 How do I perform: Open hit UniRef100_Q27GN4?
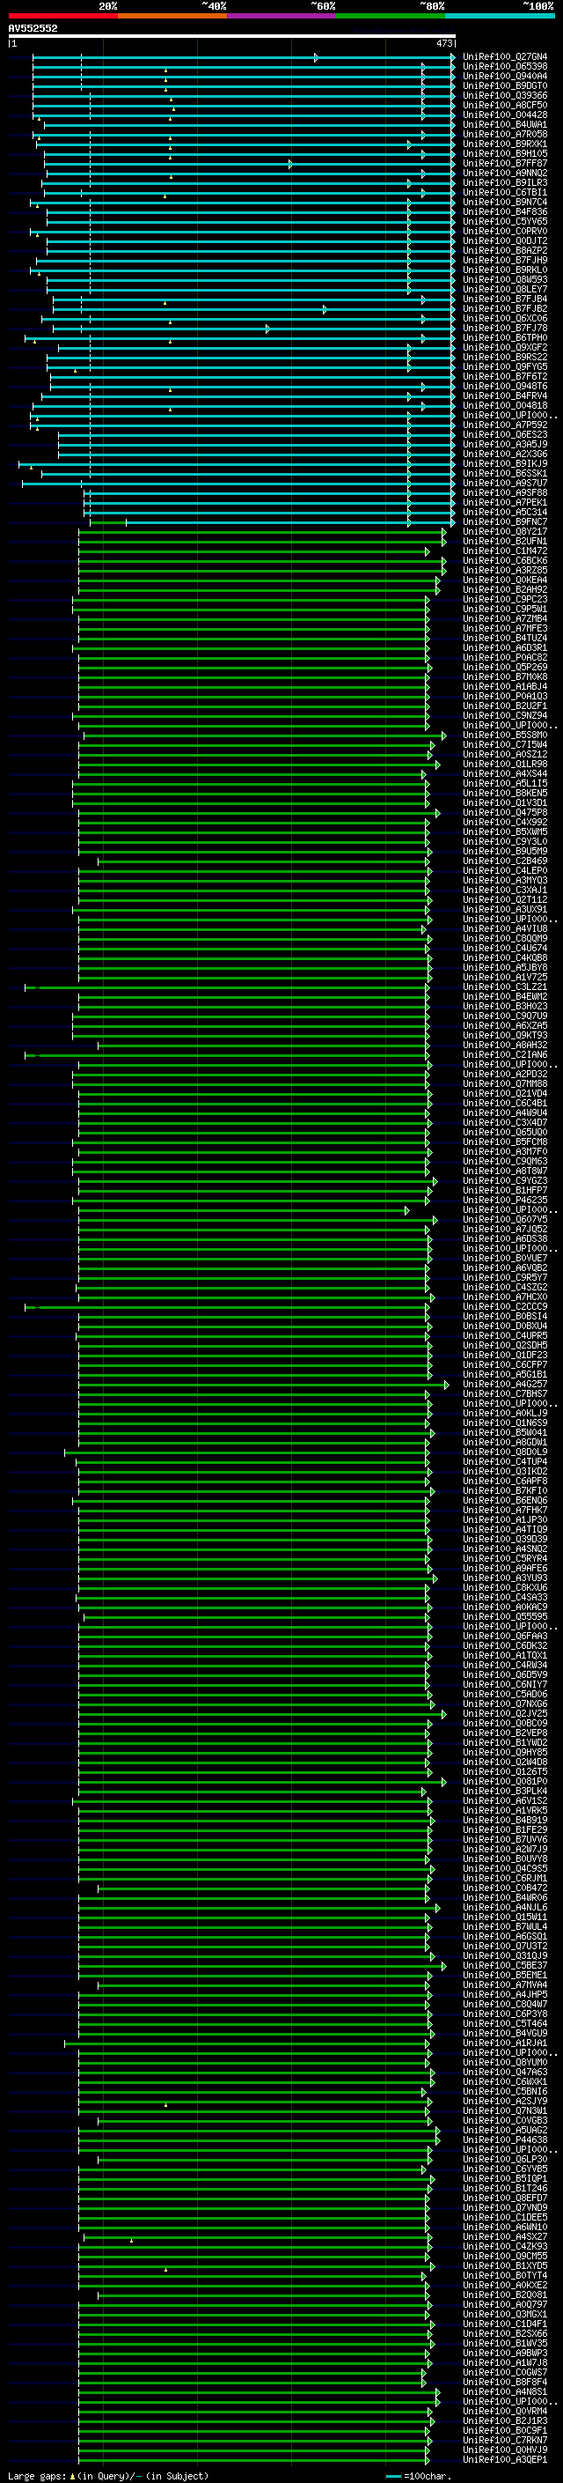505,57
